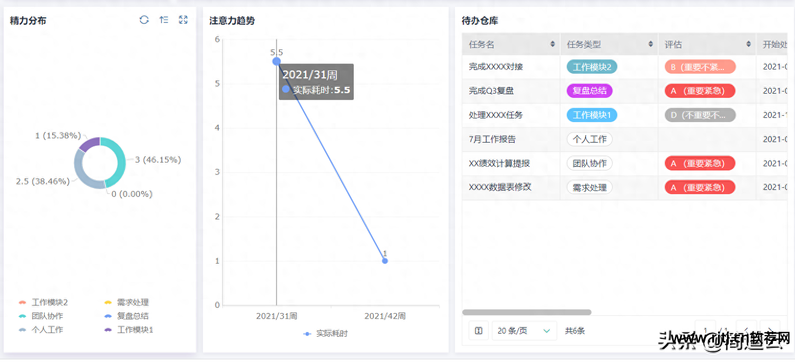Click the sort-order icon in 精力分布 header
The height and width of the screenshot is (362, 795).
click(x=163, y=19)
